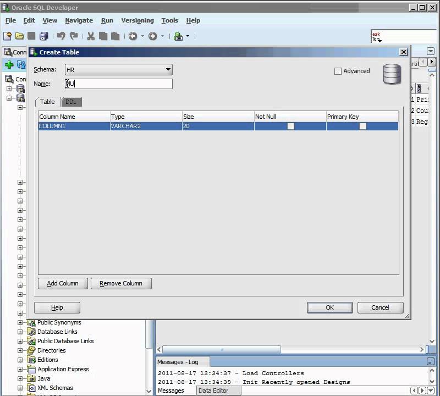
Task: Click the Java tree icon
Action: [31, 378]
